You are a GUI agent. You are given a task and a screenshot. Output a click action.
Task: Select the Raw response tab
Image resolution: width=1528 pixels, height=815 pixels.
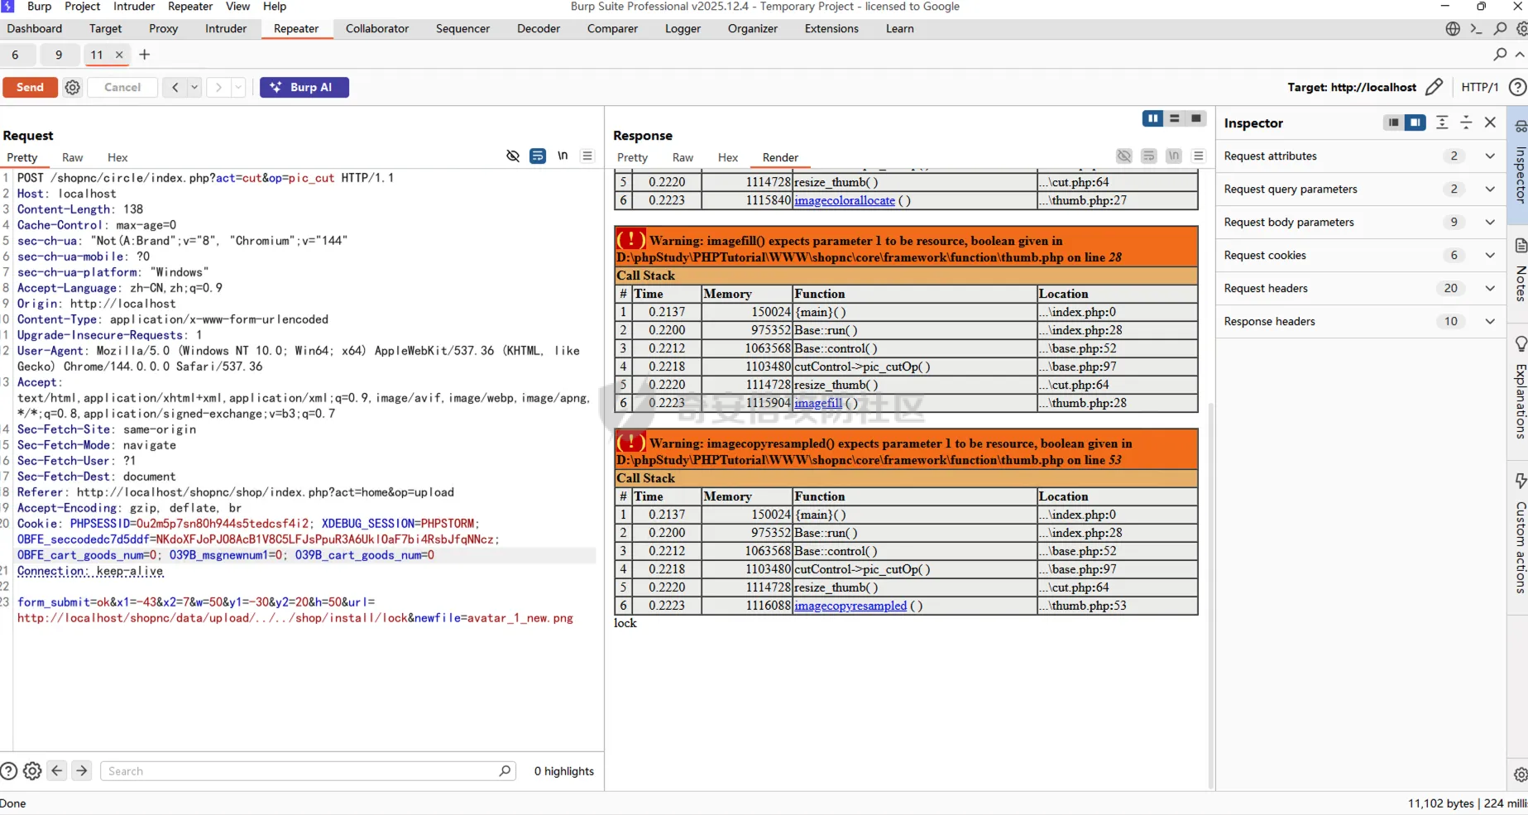point(683,157)
